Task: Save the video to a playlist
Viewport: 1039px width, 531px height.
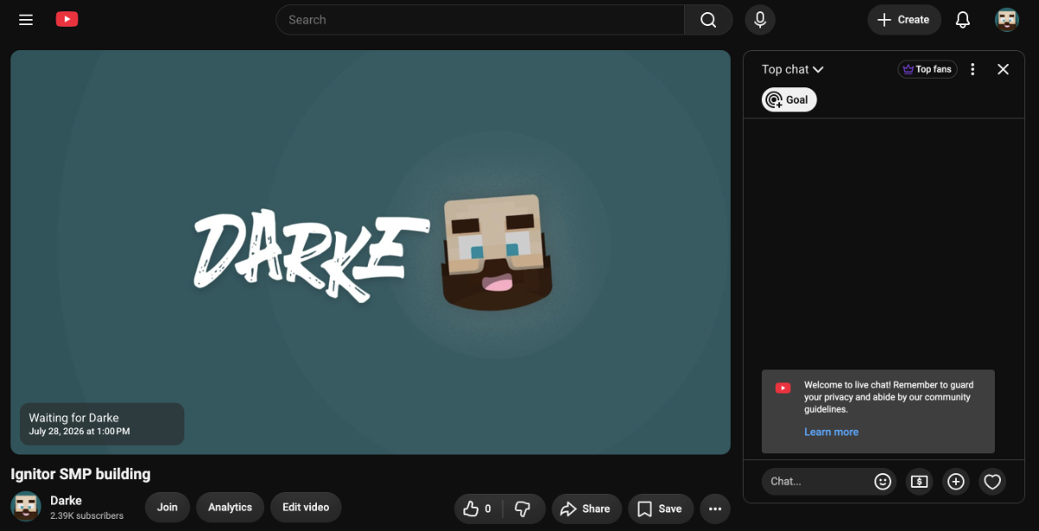Action: click(x=661, y=509)
